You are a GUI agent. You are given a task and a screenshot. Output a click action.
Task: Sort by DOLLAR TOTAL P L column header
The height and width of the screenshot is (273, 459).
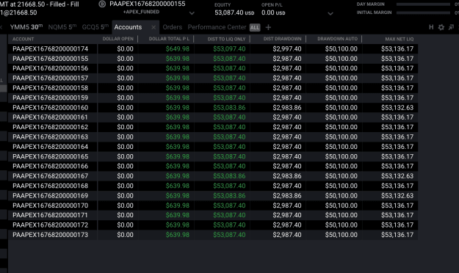[x=169, y=39]
